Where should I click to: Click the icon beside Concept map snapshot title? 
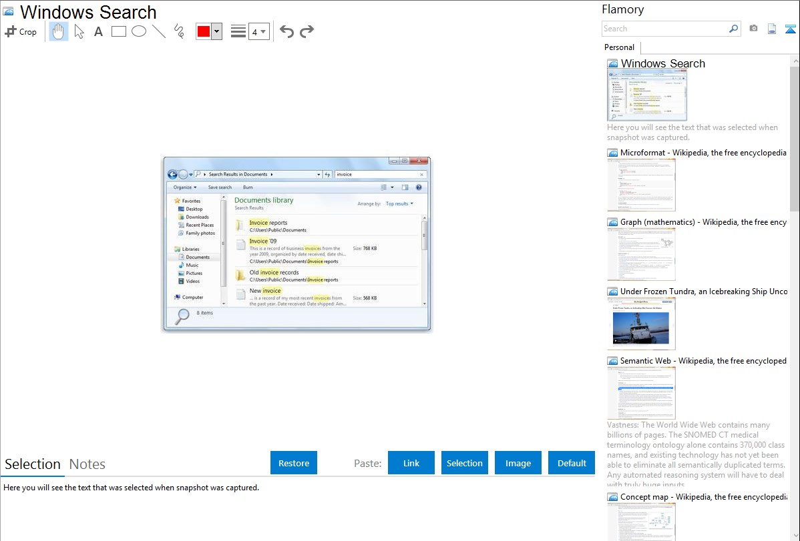pyautogui.click(x=612, y=497)
